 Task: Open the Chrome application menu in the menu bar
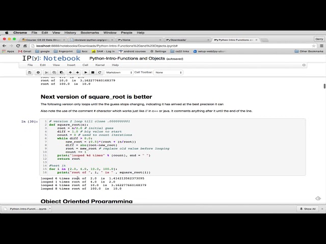click(20, 33)
